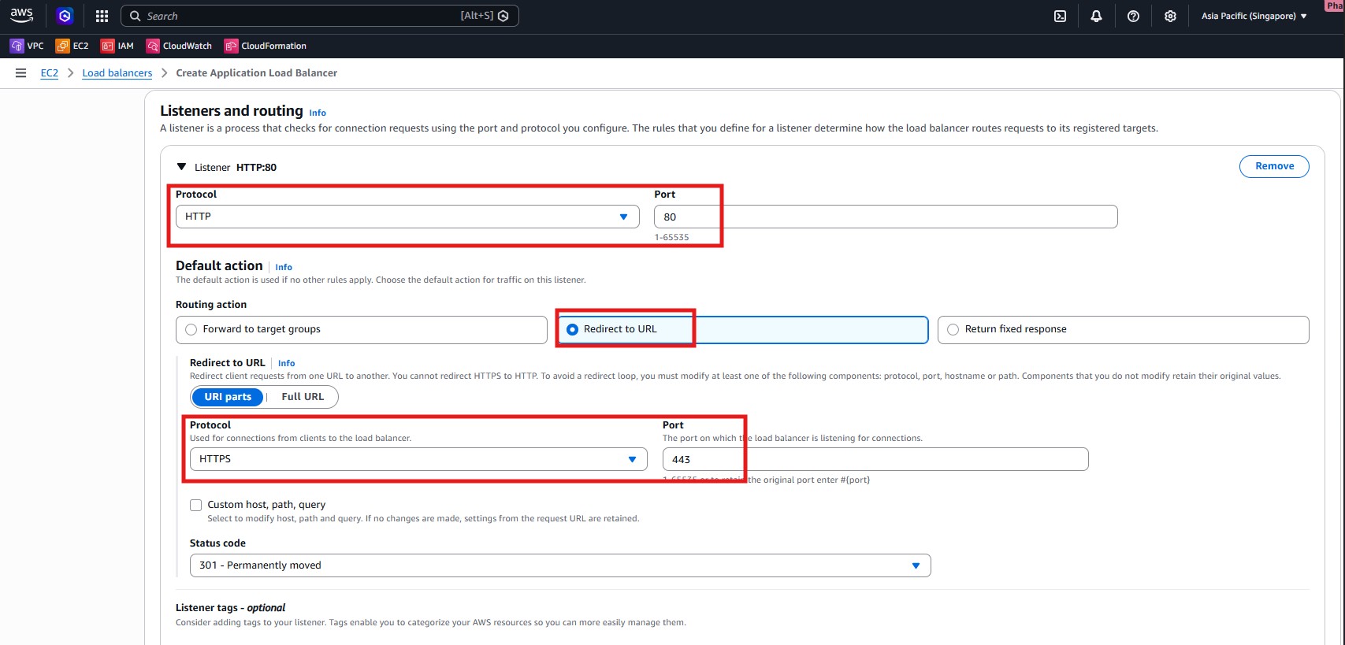Toggle the hamburger side navigation menu
This screenshot has width=1345, height=645.
21,72
